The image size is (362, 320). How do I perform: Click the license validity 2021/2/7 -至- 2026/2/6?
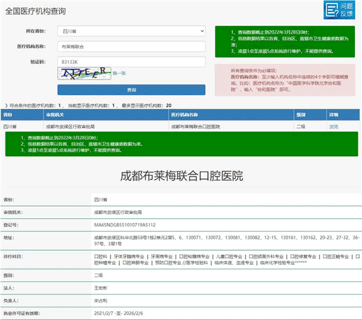click(118, 313)
